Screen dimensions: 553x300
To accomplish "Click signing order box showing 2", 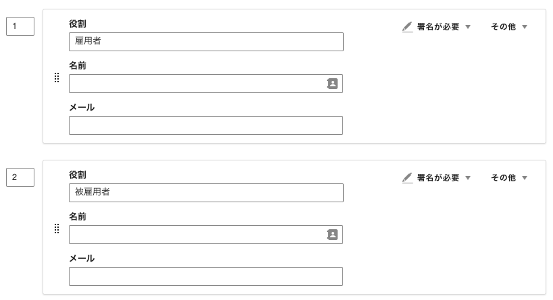I will 20,177.
